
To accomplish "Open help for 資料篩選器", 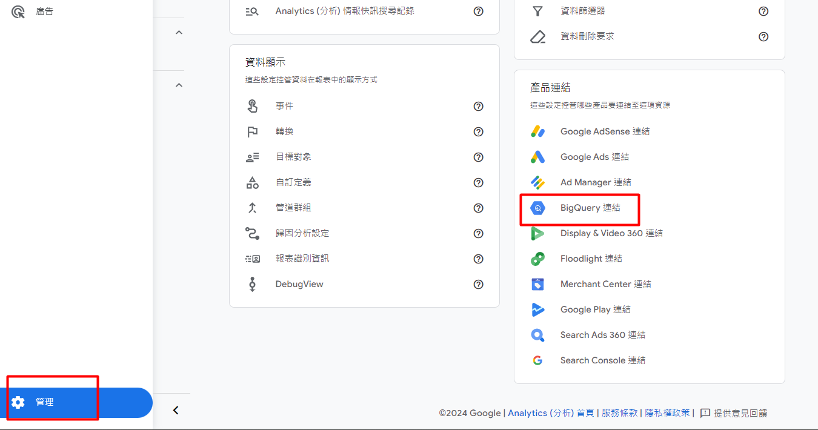I will (763, 11).
